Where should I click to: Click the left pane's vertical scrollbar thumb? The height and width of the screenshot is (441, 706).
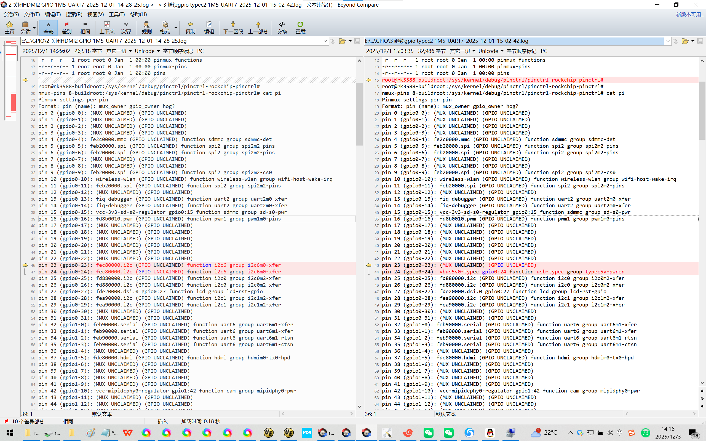359,114
